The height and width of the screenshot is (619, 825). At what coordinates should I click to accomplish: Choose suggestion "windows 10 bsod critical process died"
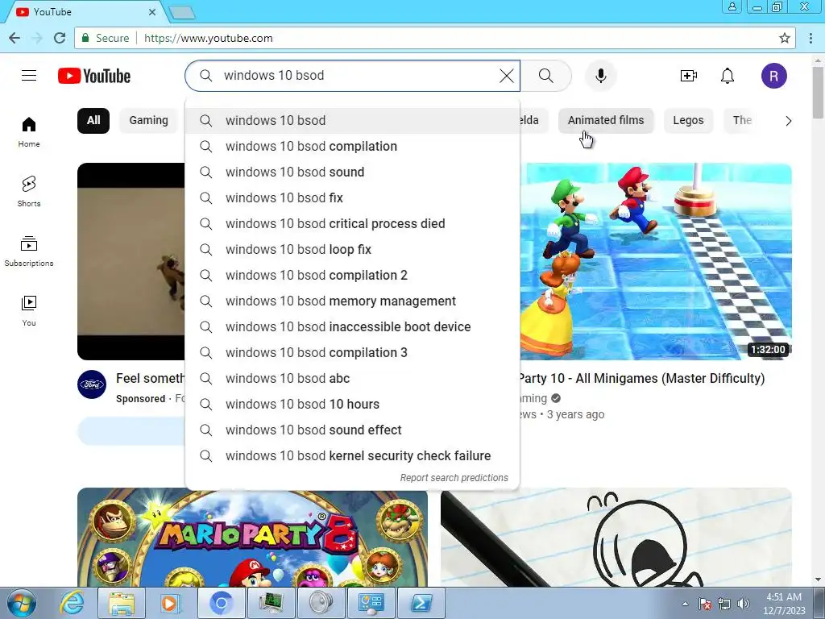[353, 224]
